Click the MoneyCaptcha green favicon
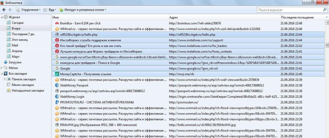 57,74
